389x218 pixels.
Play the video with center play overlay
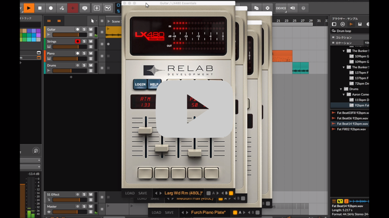tap(194, 109)
